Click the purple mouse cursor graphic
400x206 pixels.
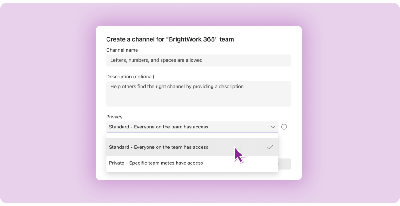coord(238,155)
